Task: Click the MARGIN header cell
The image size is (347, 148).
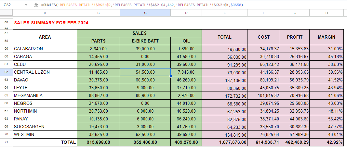Action: pyautogui.click(x=327, y=37)
